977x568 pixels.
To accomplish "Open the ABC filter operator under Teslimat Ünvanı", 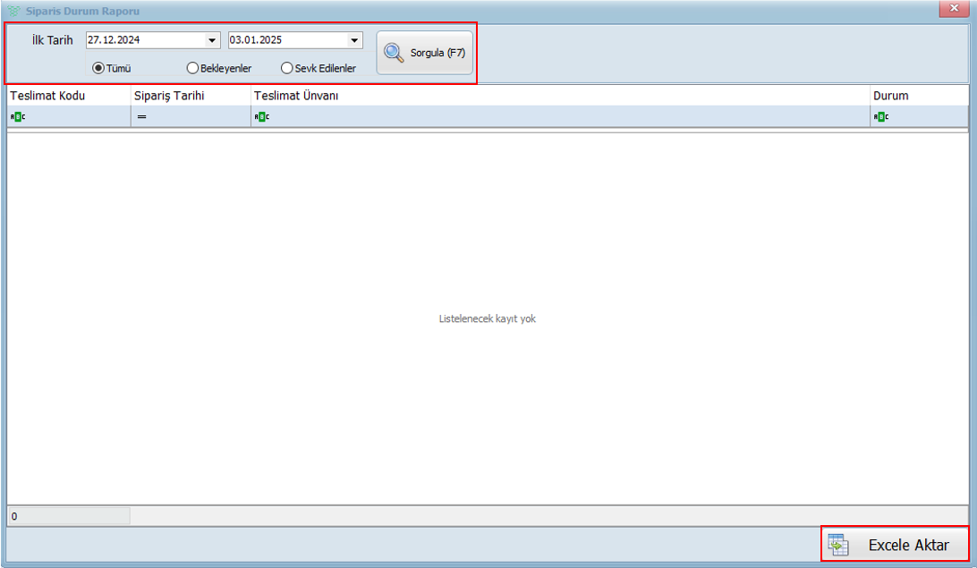I will (x=261, y=117).
